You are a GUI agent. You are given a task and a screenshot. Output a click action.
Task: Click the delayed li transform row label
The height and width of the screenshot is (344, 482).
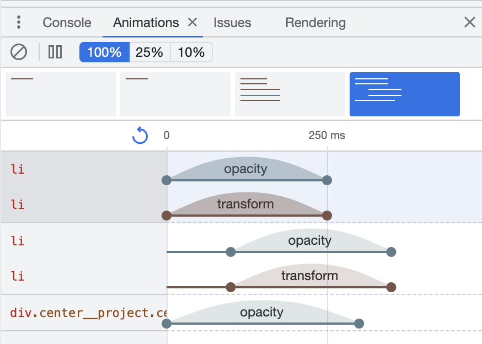coord(18,276)
